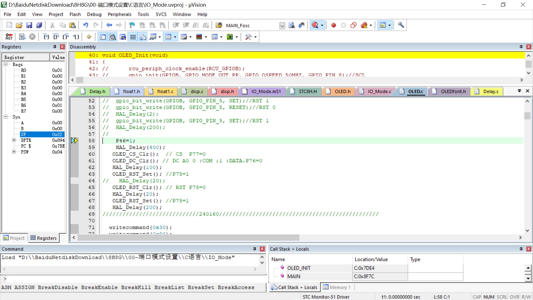Click the Step Out braces icon
Image resolution: width=533 pixels, height=300 pixels.
66,37
